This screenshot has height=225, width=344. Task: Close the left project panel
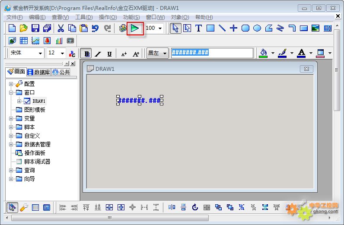73,63
